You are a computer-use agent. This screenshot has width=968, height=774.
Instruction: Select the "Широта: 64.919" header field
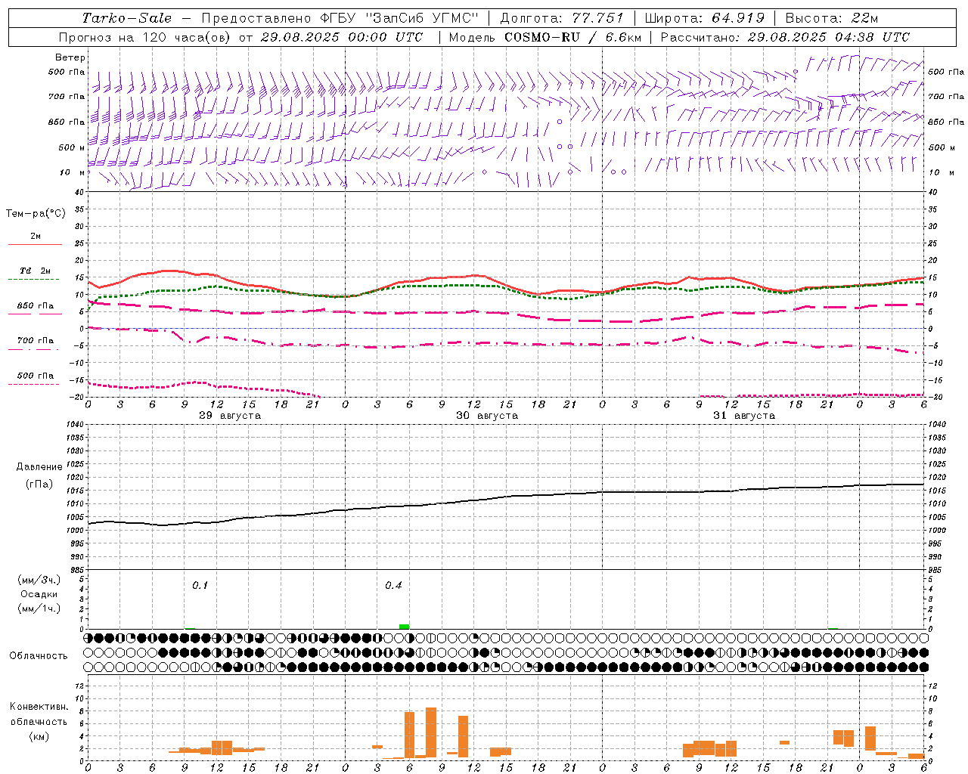tap(704, 18)
